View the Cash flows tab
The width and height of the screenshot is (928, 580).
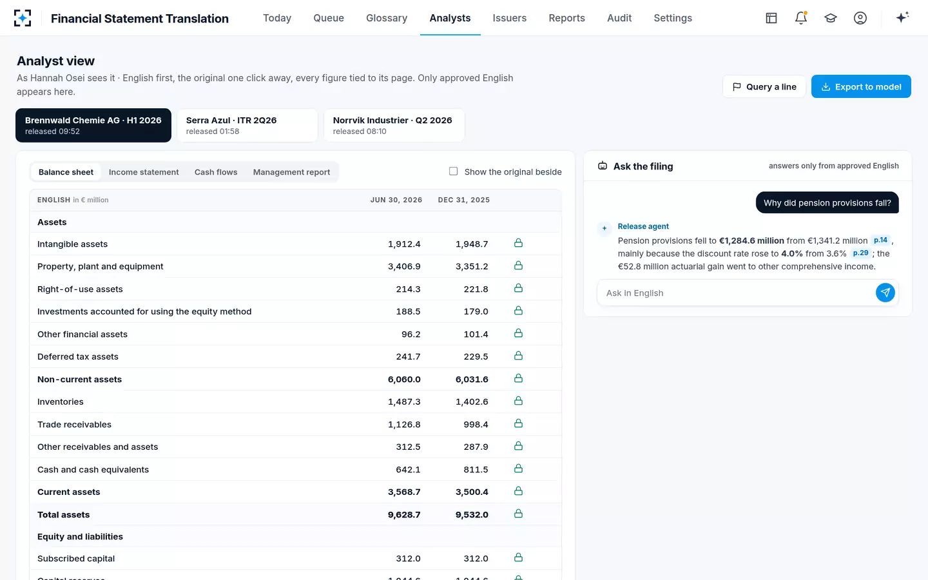(216, 172)
